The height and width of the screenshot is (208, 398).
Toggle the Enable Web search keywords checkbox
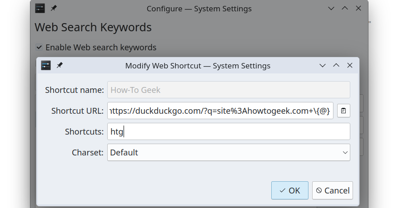(39, 47)
